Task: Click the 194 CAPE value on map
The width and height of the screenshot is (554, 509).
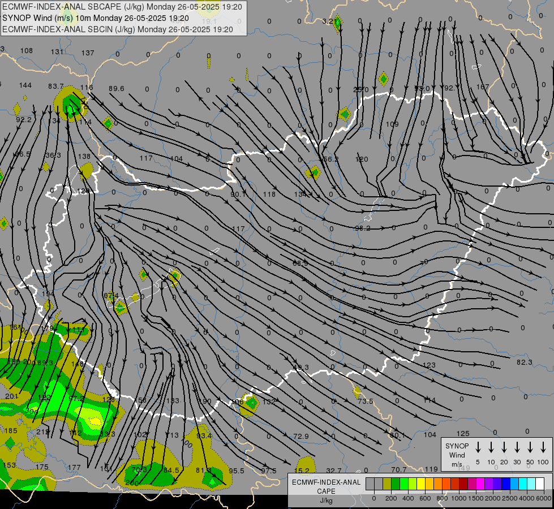Action: point(48,294)
